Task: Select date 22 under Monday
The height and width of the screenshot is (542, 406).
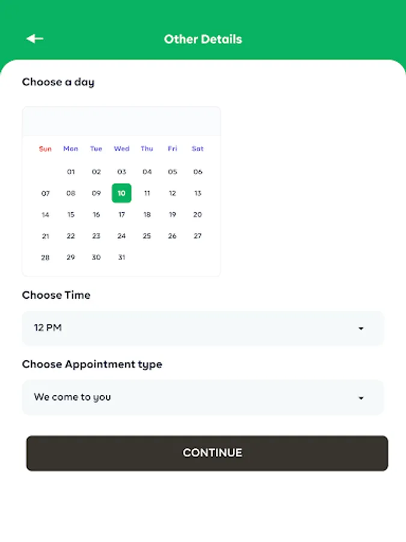Action: click(x=71, y=236)
